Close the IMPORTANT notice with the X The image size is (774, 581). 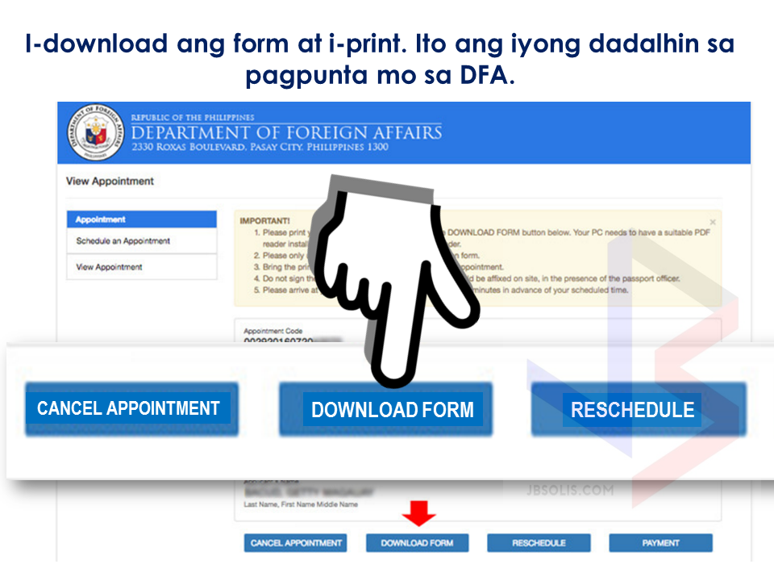(x=712, y=222)
